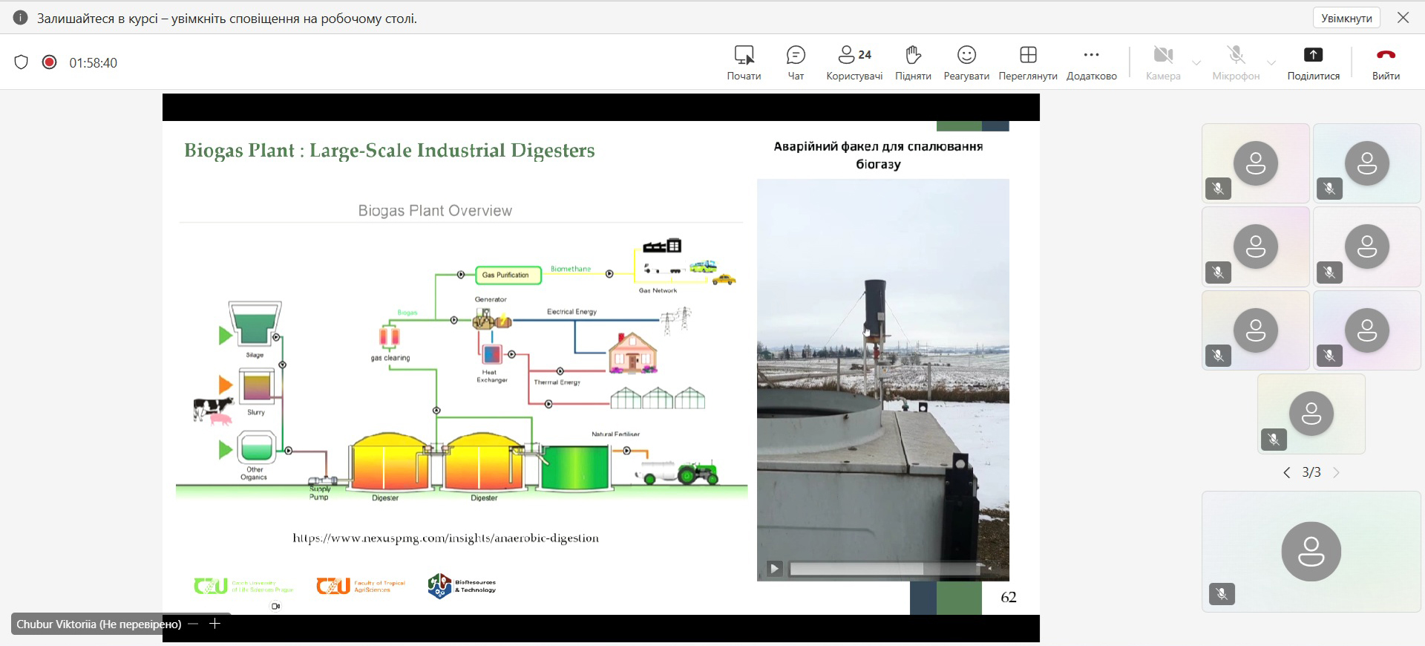The height and width of the screenshot is (646, 1425).
Task: Show the Користувачі participants list
Action: pos(854,62)
